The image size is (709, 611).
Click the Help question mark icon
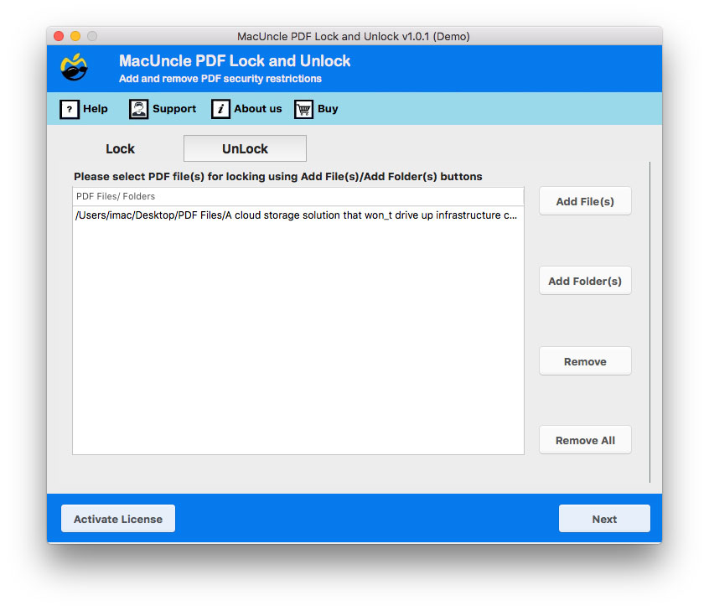click(70, 109)
